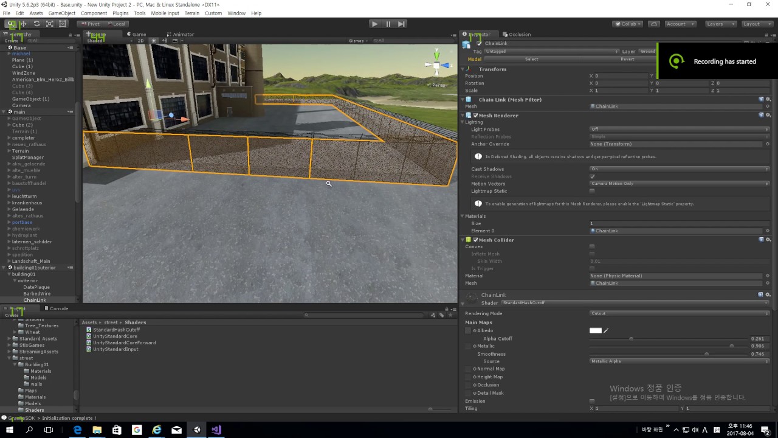Click the Select button for the ChainLink model
778x438 pixels.
click(x=531, y=59)
